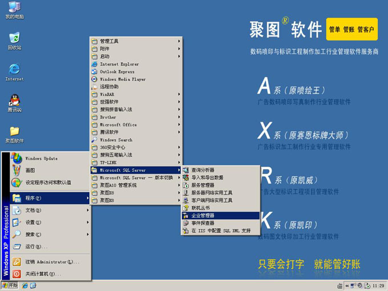Click the 企业管理器 icon
The image size is (388, 291).
tap(185, 216)
